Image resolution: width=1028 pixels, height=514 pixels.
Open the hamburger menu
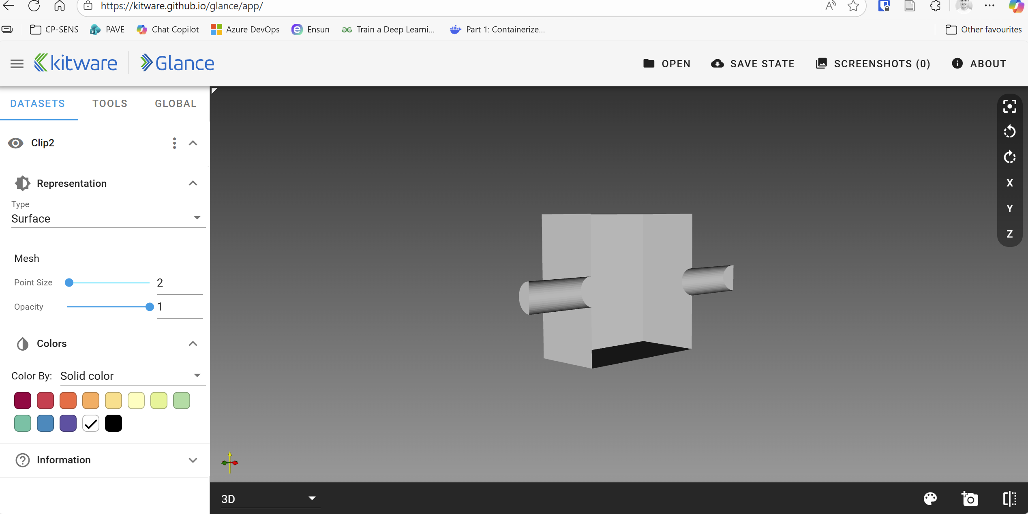[x=17, y=64]
